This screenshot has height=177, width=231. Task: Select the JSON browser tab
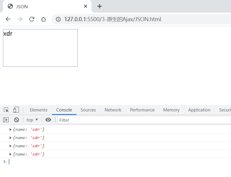(x=47, y=6)
